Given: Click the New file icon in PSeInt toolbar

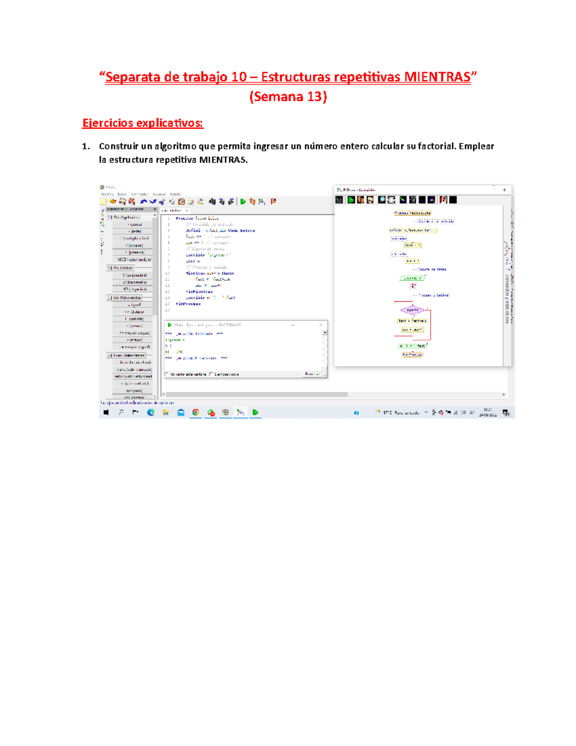Looking at the screenshot, I should (x=103, y=202).
